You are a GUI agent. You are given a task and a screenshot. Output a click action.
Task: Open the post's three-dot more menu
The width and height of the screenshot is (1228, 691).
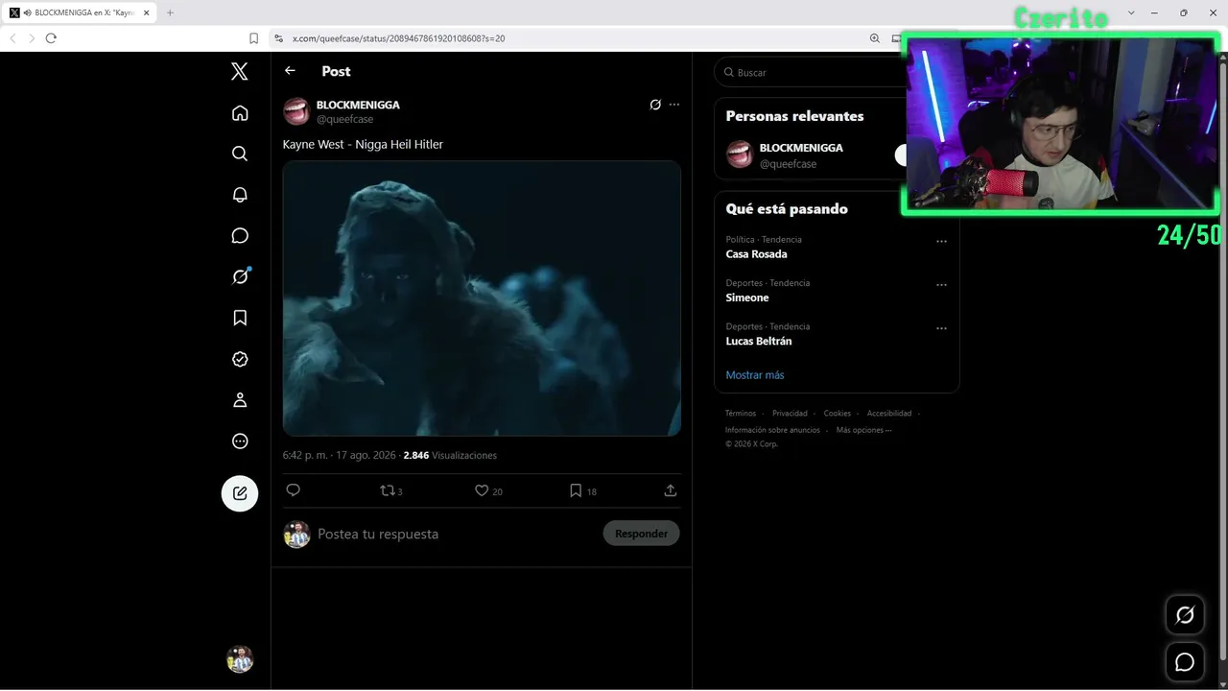click(x=674, y=105)
